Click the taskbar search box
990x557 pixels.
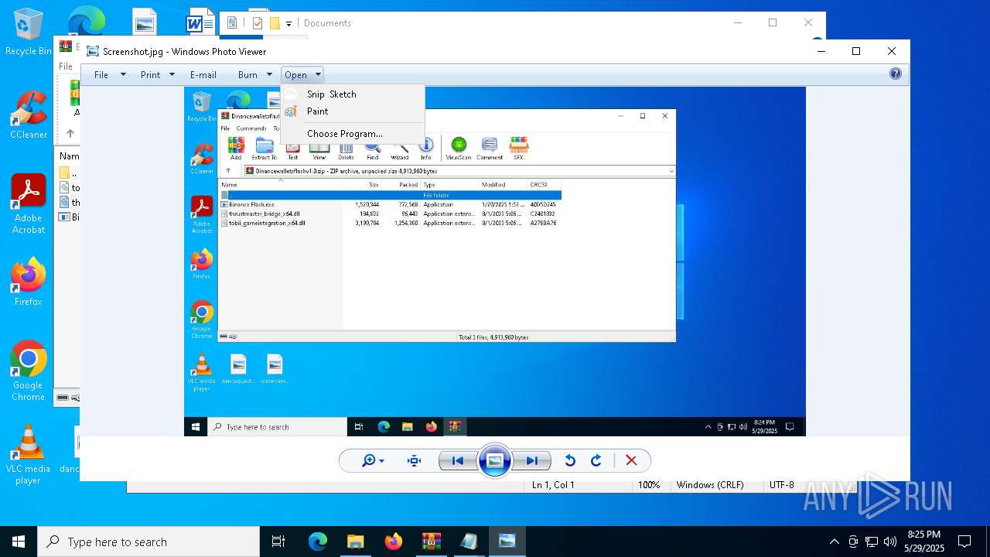tap(148, 542)
